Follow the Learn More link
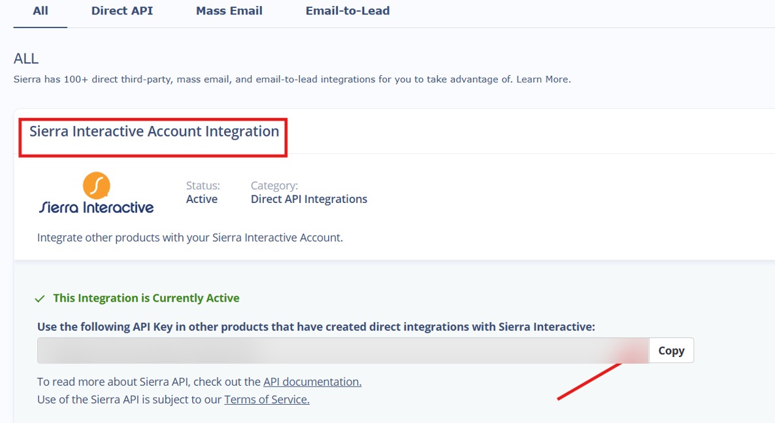775x423 pixels. [x=543, y=80]
